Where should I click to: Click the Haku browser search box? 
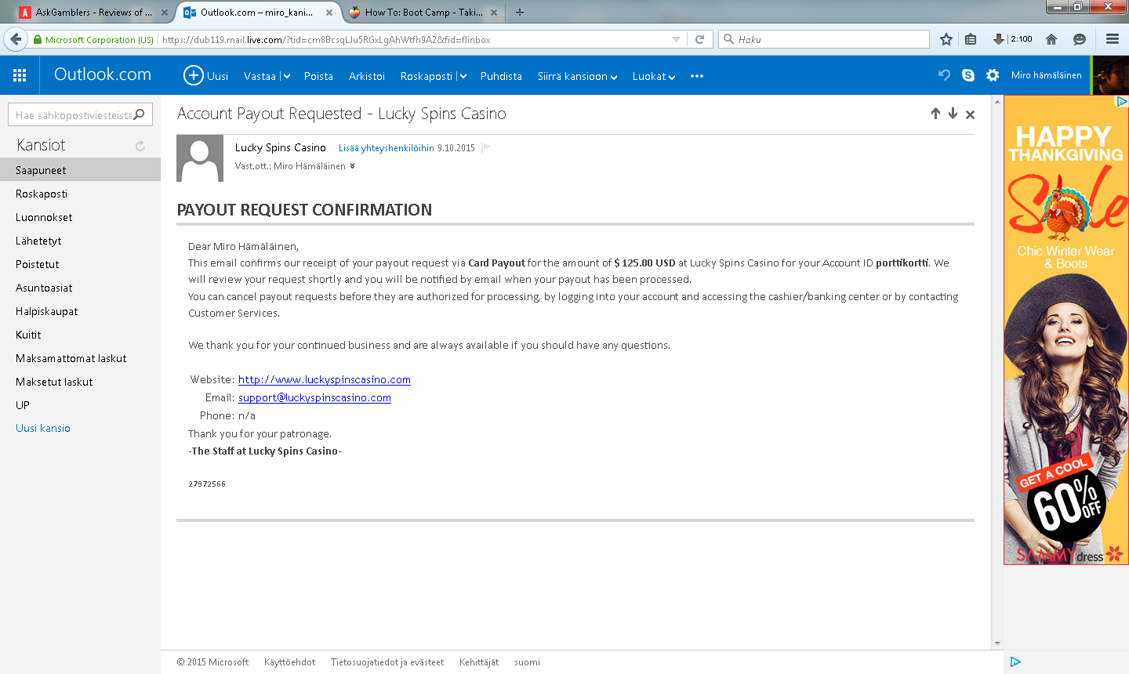824,39
